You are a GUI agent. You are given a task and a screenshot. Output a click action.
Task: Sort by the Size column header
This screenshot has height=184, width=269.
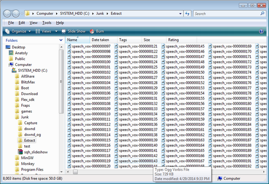(x=154, y=40)
